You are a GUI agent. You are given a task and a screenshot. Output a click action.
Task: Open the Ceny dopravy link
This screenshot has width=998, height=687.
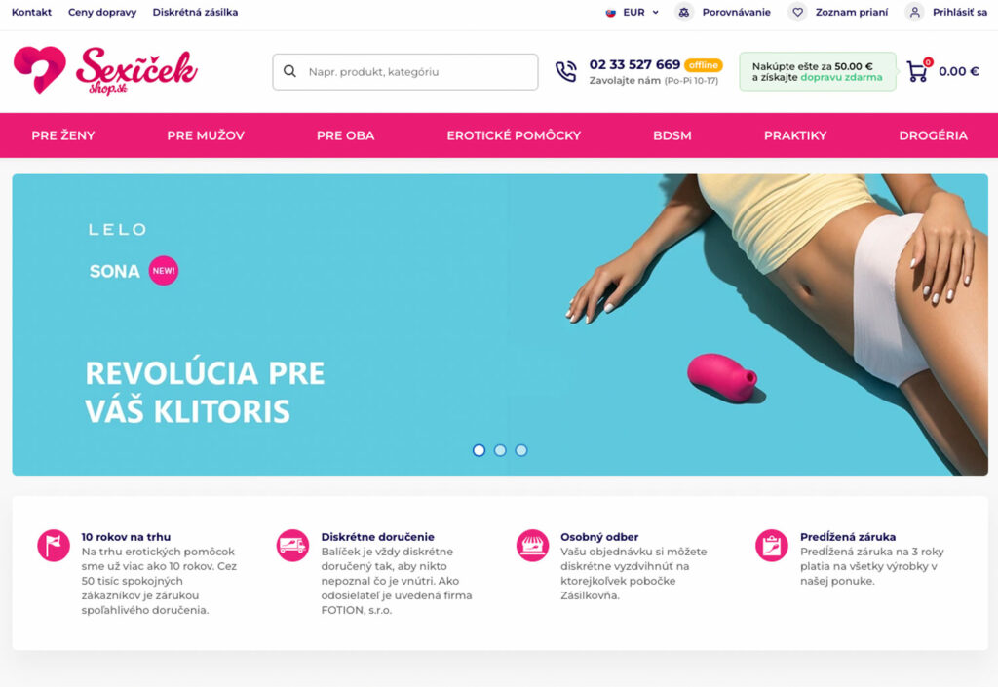coord(102,12)
